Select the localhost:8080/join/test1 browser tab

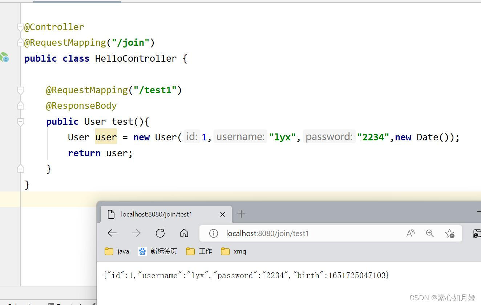[166, 214]
